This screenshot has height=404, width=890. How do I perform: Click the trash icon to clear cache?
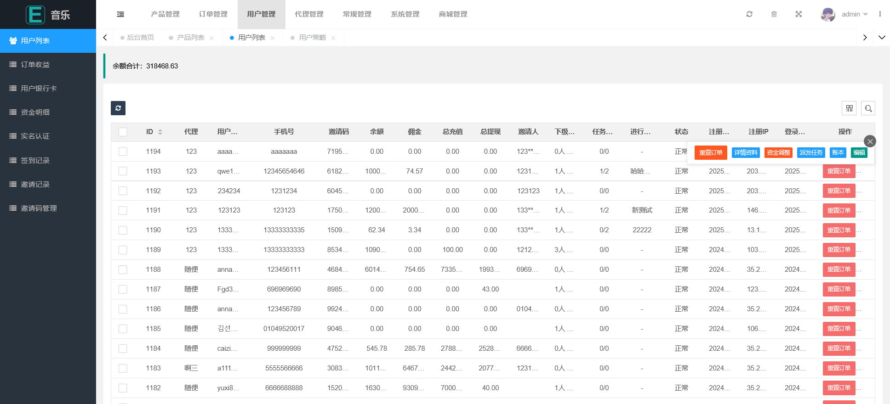coord(774,14)
